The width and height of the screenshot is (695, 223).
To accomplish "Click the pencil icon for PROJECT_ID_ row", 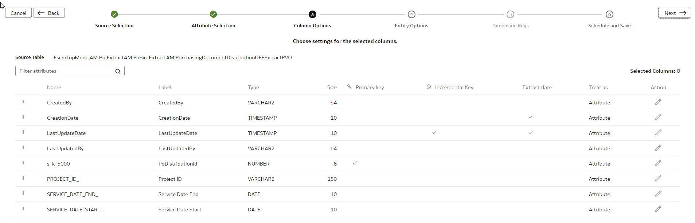I will point(658,179).
